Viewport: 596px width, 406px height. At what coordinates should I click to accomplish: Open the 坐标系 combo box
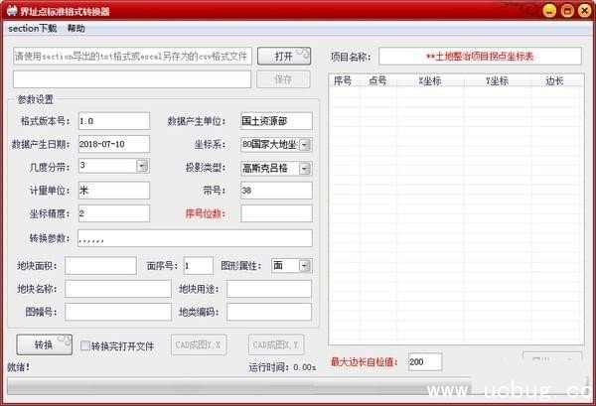point(305,144)
